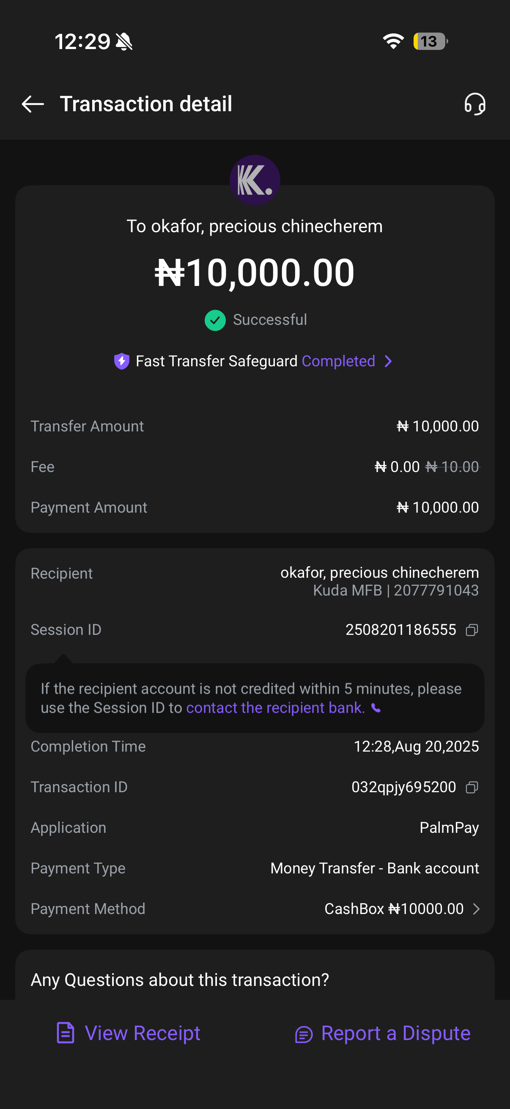
Task: Open customer support headset icon
Action: click(475, 104)
